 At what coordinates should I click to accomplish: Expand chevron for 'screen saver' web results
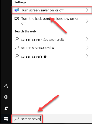(x=87, y=39)
